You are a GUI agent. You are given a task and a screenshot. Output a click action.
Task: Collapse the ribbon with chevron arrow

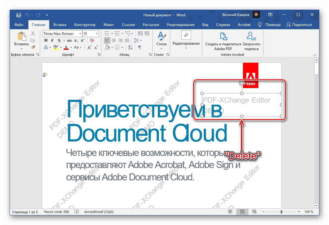[315, 55]
